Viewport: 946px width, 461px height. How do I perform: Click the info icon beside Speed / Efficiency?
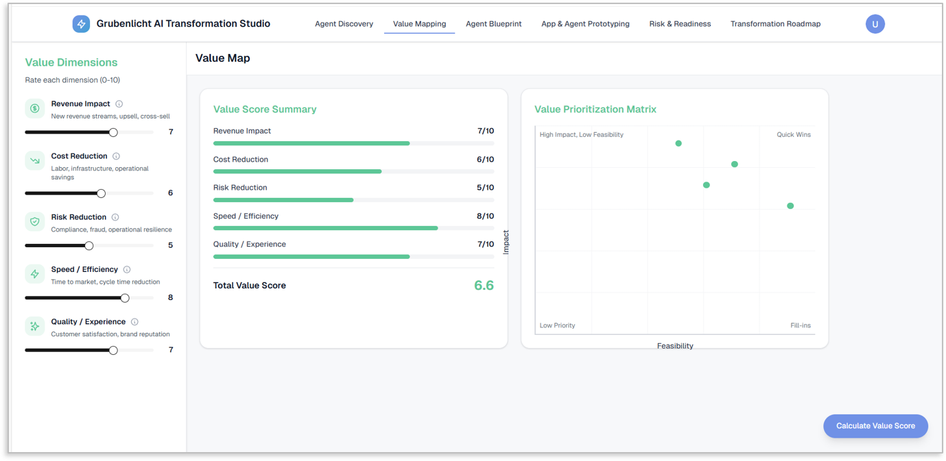point(127,270)
